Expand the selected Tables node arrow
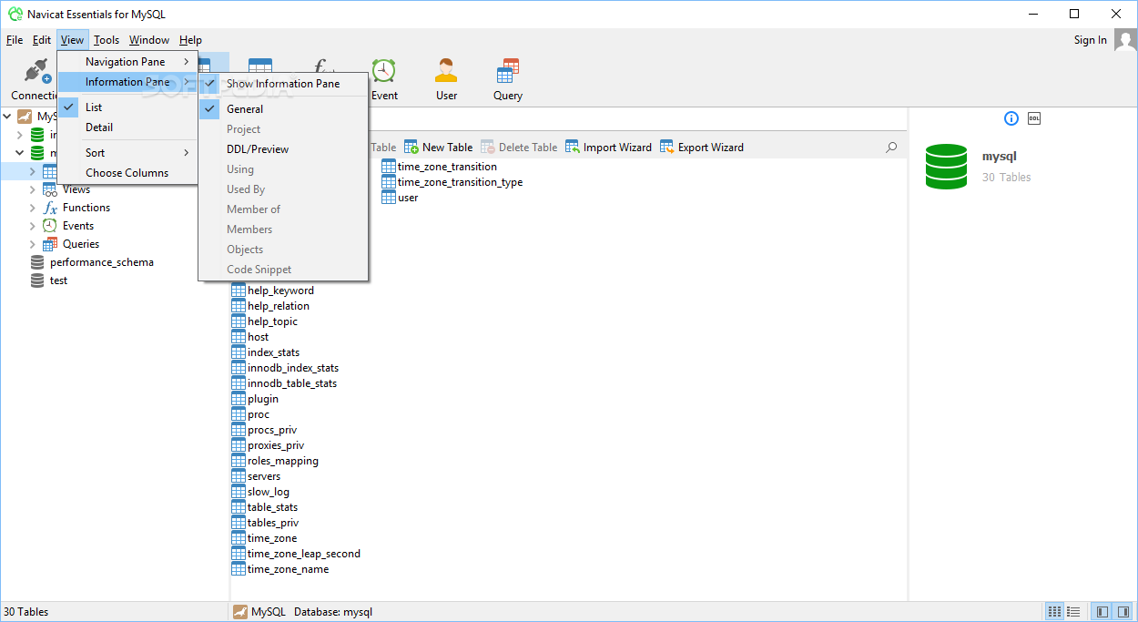The width and height of the screenshot is (1138, 622). 32,171
